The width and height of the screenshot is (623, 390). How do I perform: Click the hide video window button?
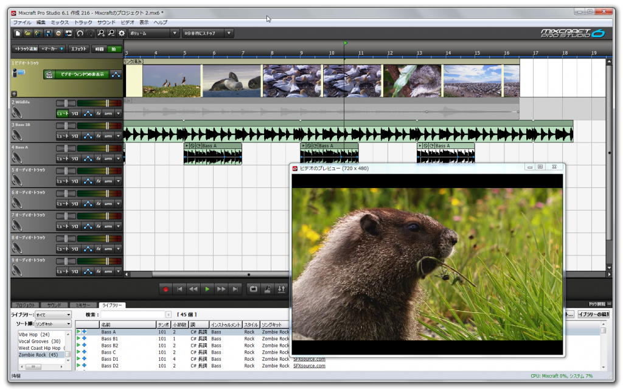pos(82,74)
